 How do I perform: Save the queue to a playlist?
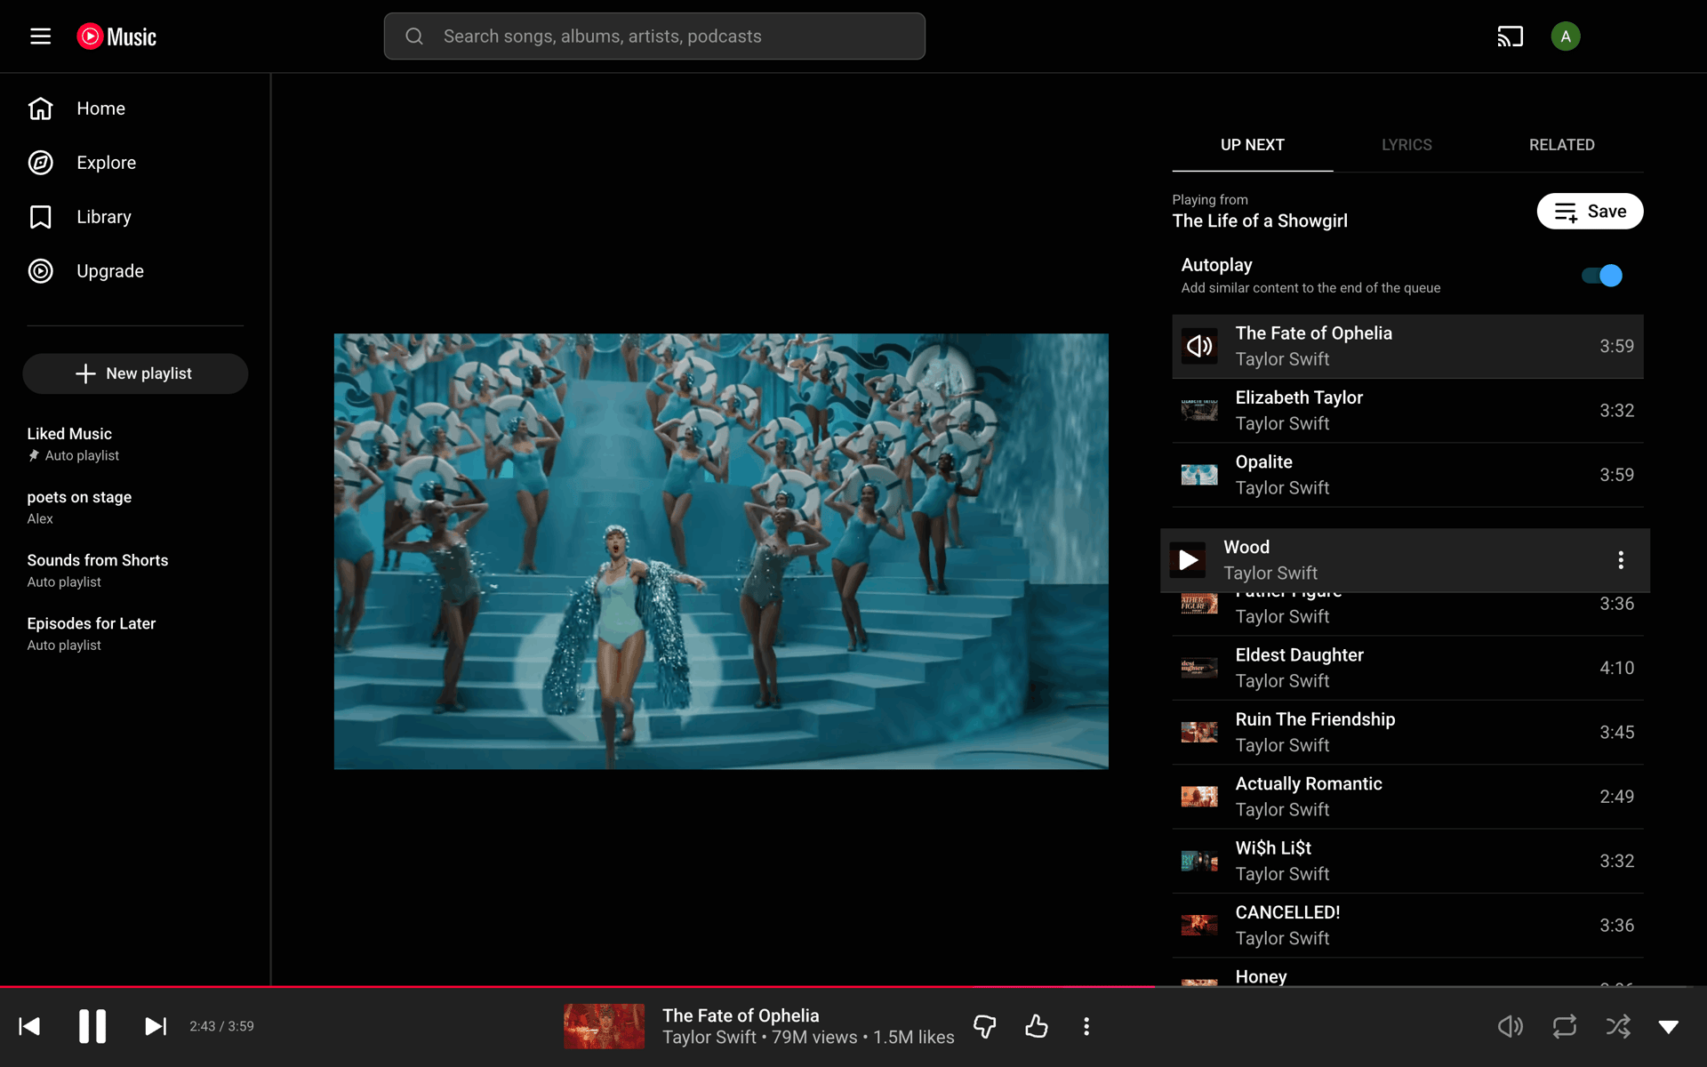(x=1590, y=212)
